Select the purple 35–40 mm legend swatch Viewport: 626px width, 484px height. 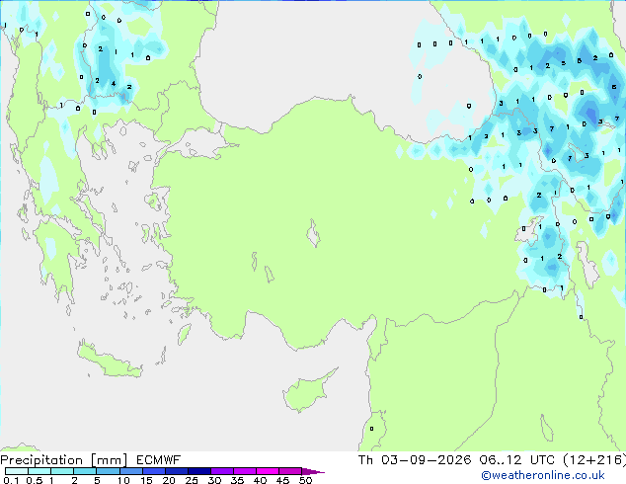245,471
